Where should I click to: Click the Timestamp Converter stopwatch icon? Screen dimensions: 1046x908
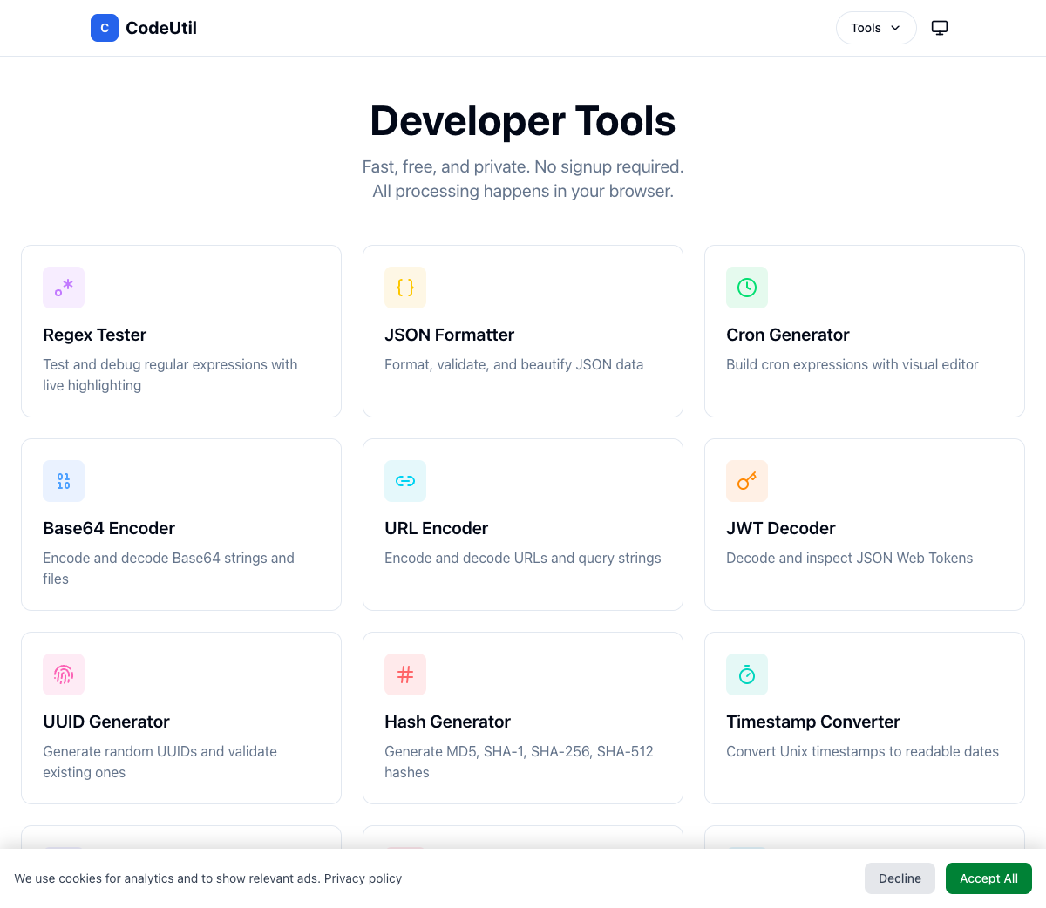[x=747, y=674]
